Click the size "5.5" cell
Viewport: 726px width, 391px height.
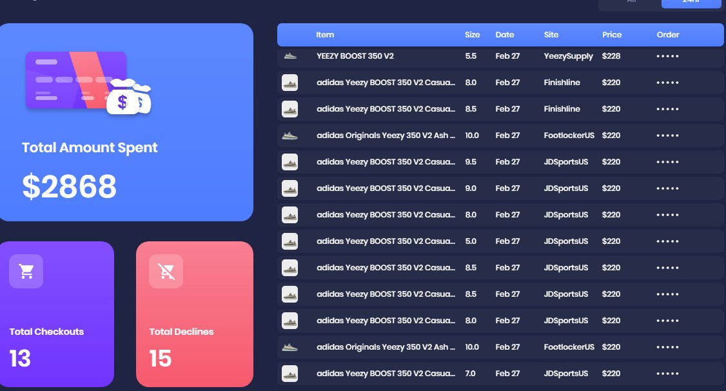coord(471,56)
